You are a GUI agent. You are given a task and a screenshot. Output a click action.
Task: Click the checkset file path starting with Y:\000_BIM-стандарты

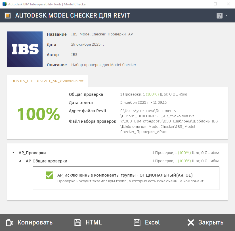click(169, 126)
